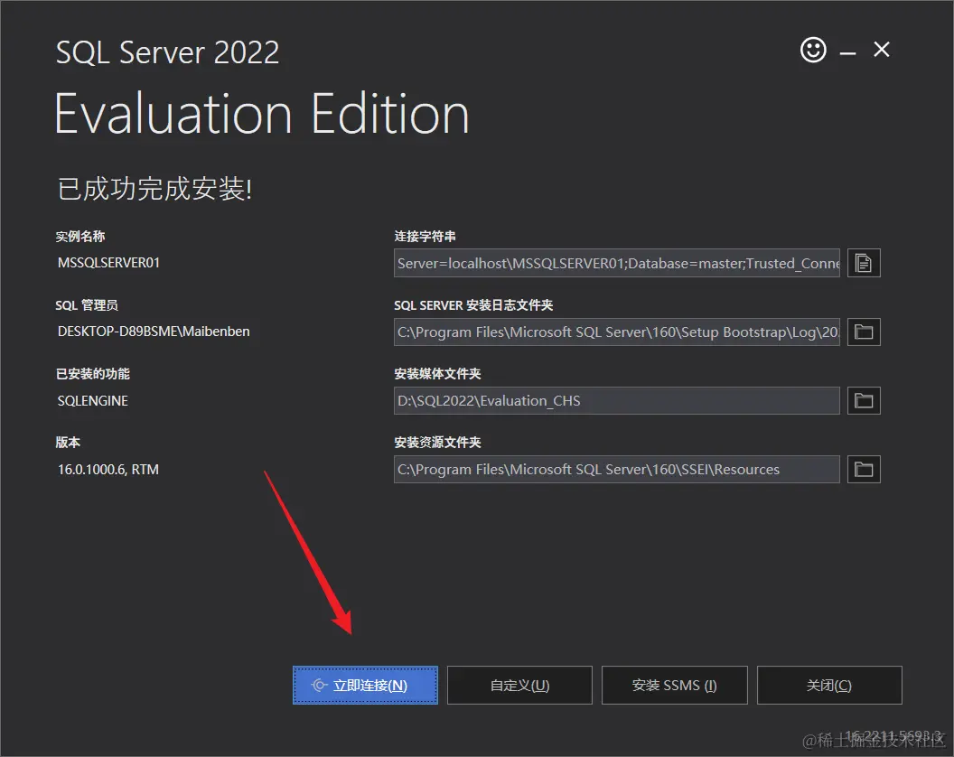The width and height of the screenshot is (954, 757).
Task: Select the connection string text field
Action: pyautogui.click(x=617, y=263)
